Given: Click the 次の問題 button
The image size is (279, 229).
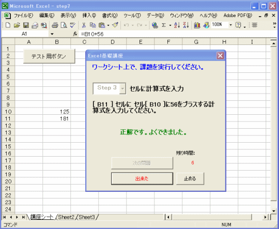Looking at the screenshot, I should tap(142, 163).
